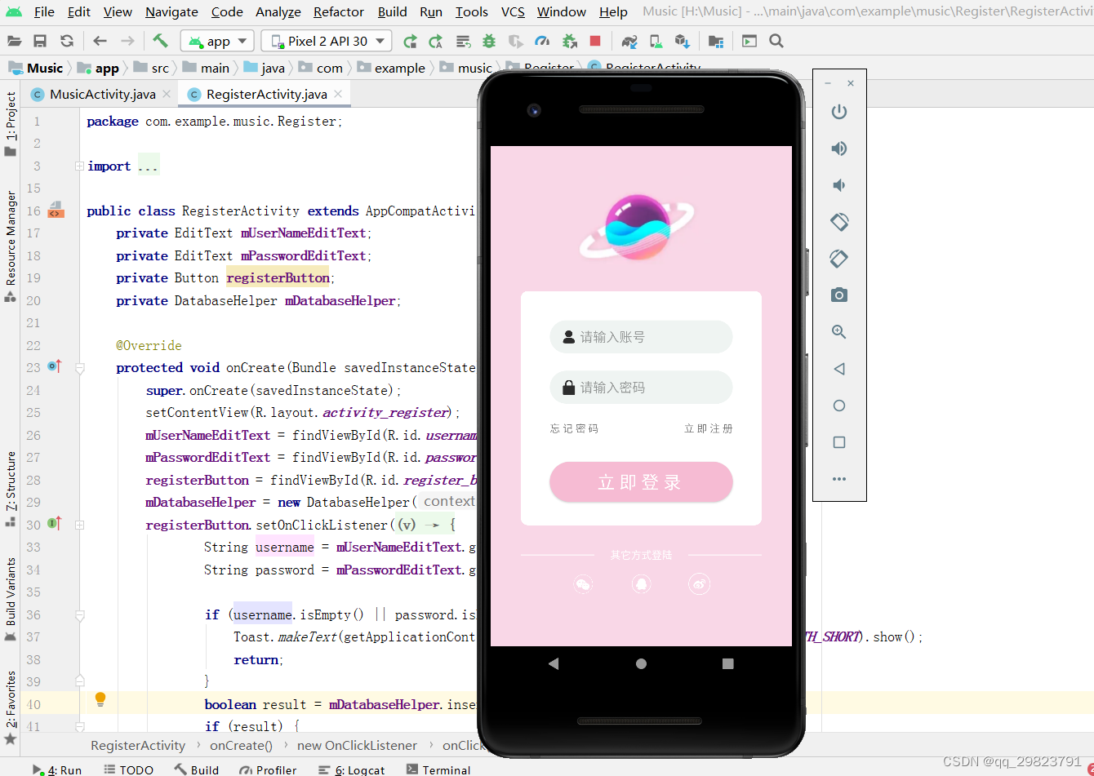Click the related XML gutter icon on line 16
1094x776 pixels.
pyautogui.click(x=55, y=210)
